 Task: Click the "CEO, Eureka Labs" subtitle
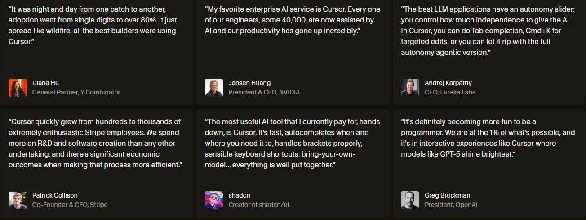tap(450, 92)
